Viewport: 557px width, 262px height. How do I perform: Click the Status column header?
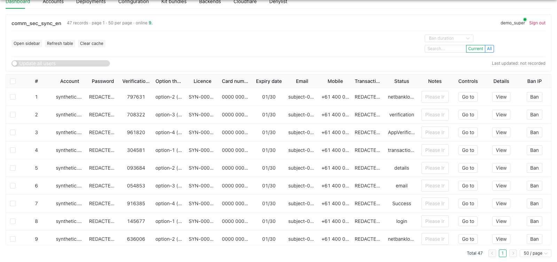click(401, 81)
